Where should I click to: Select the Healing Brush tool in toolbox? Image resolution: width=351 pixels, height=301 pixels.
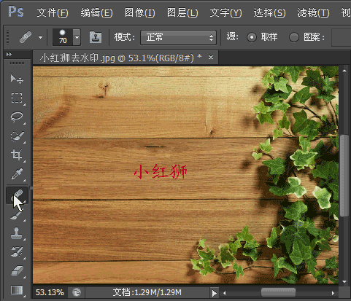(x=17, y=195)
